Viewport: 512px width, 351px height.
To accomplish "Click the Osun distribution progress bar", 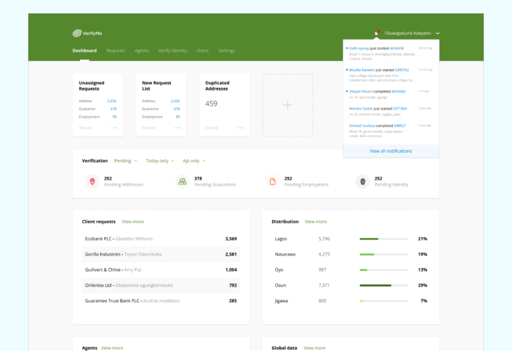I will point(384,285).
